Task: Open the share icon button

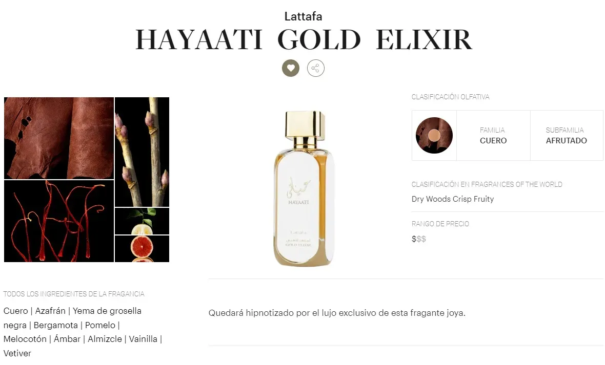Action: click(316, 68)
